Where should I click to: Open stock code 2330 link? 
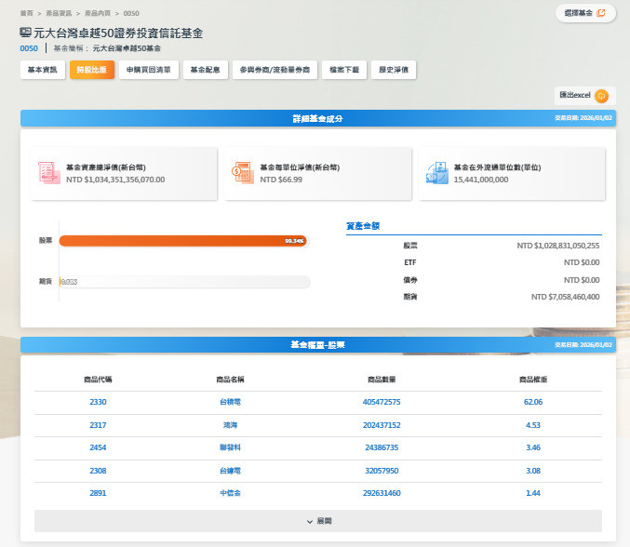[x=99, y=402]
